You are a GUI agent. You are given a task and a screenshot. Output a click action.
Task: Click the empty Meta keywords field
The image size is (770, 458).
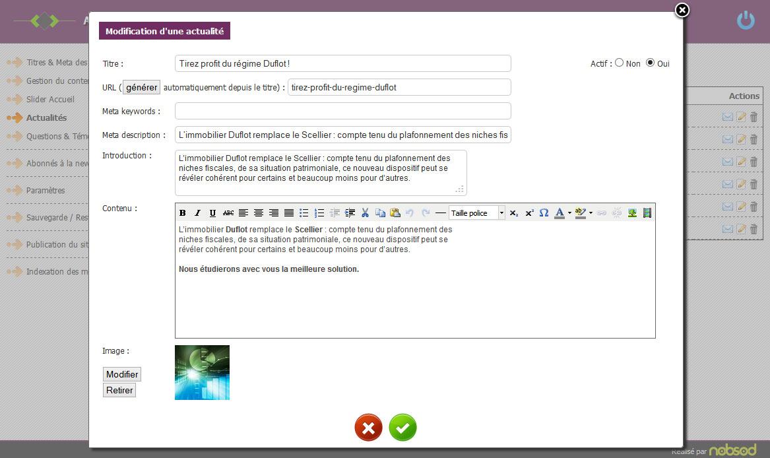342,111
